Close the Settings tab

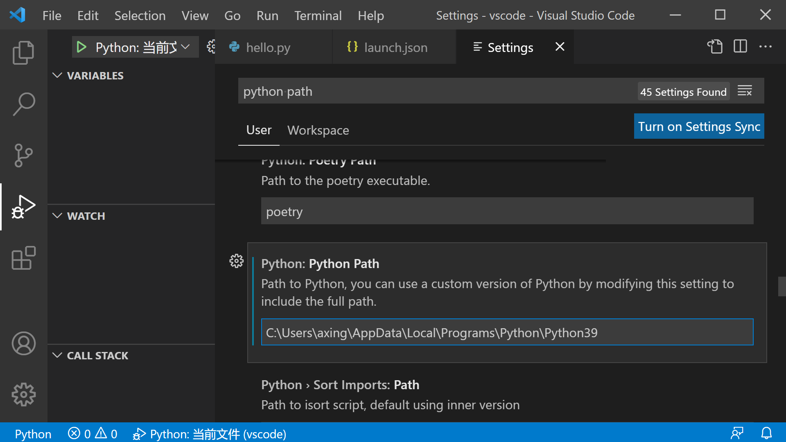(x=560, y=47)
